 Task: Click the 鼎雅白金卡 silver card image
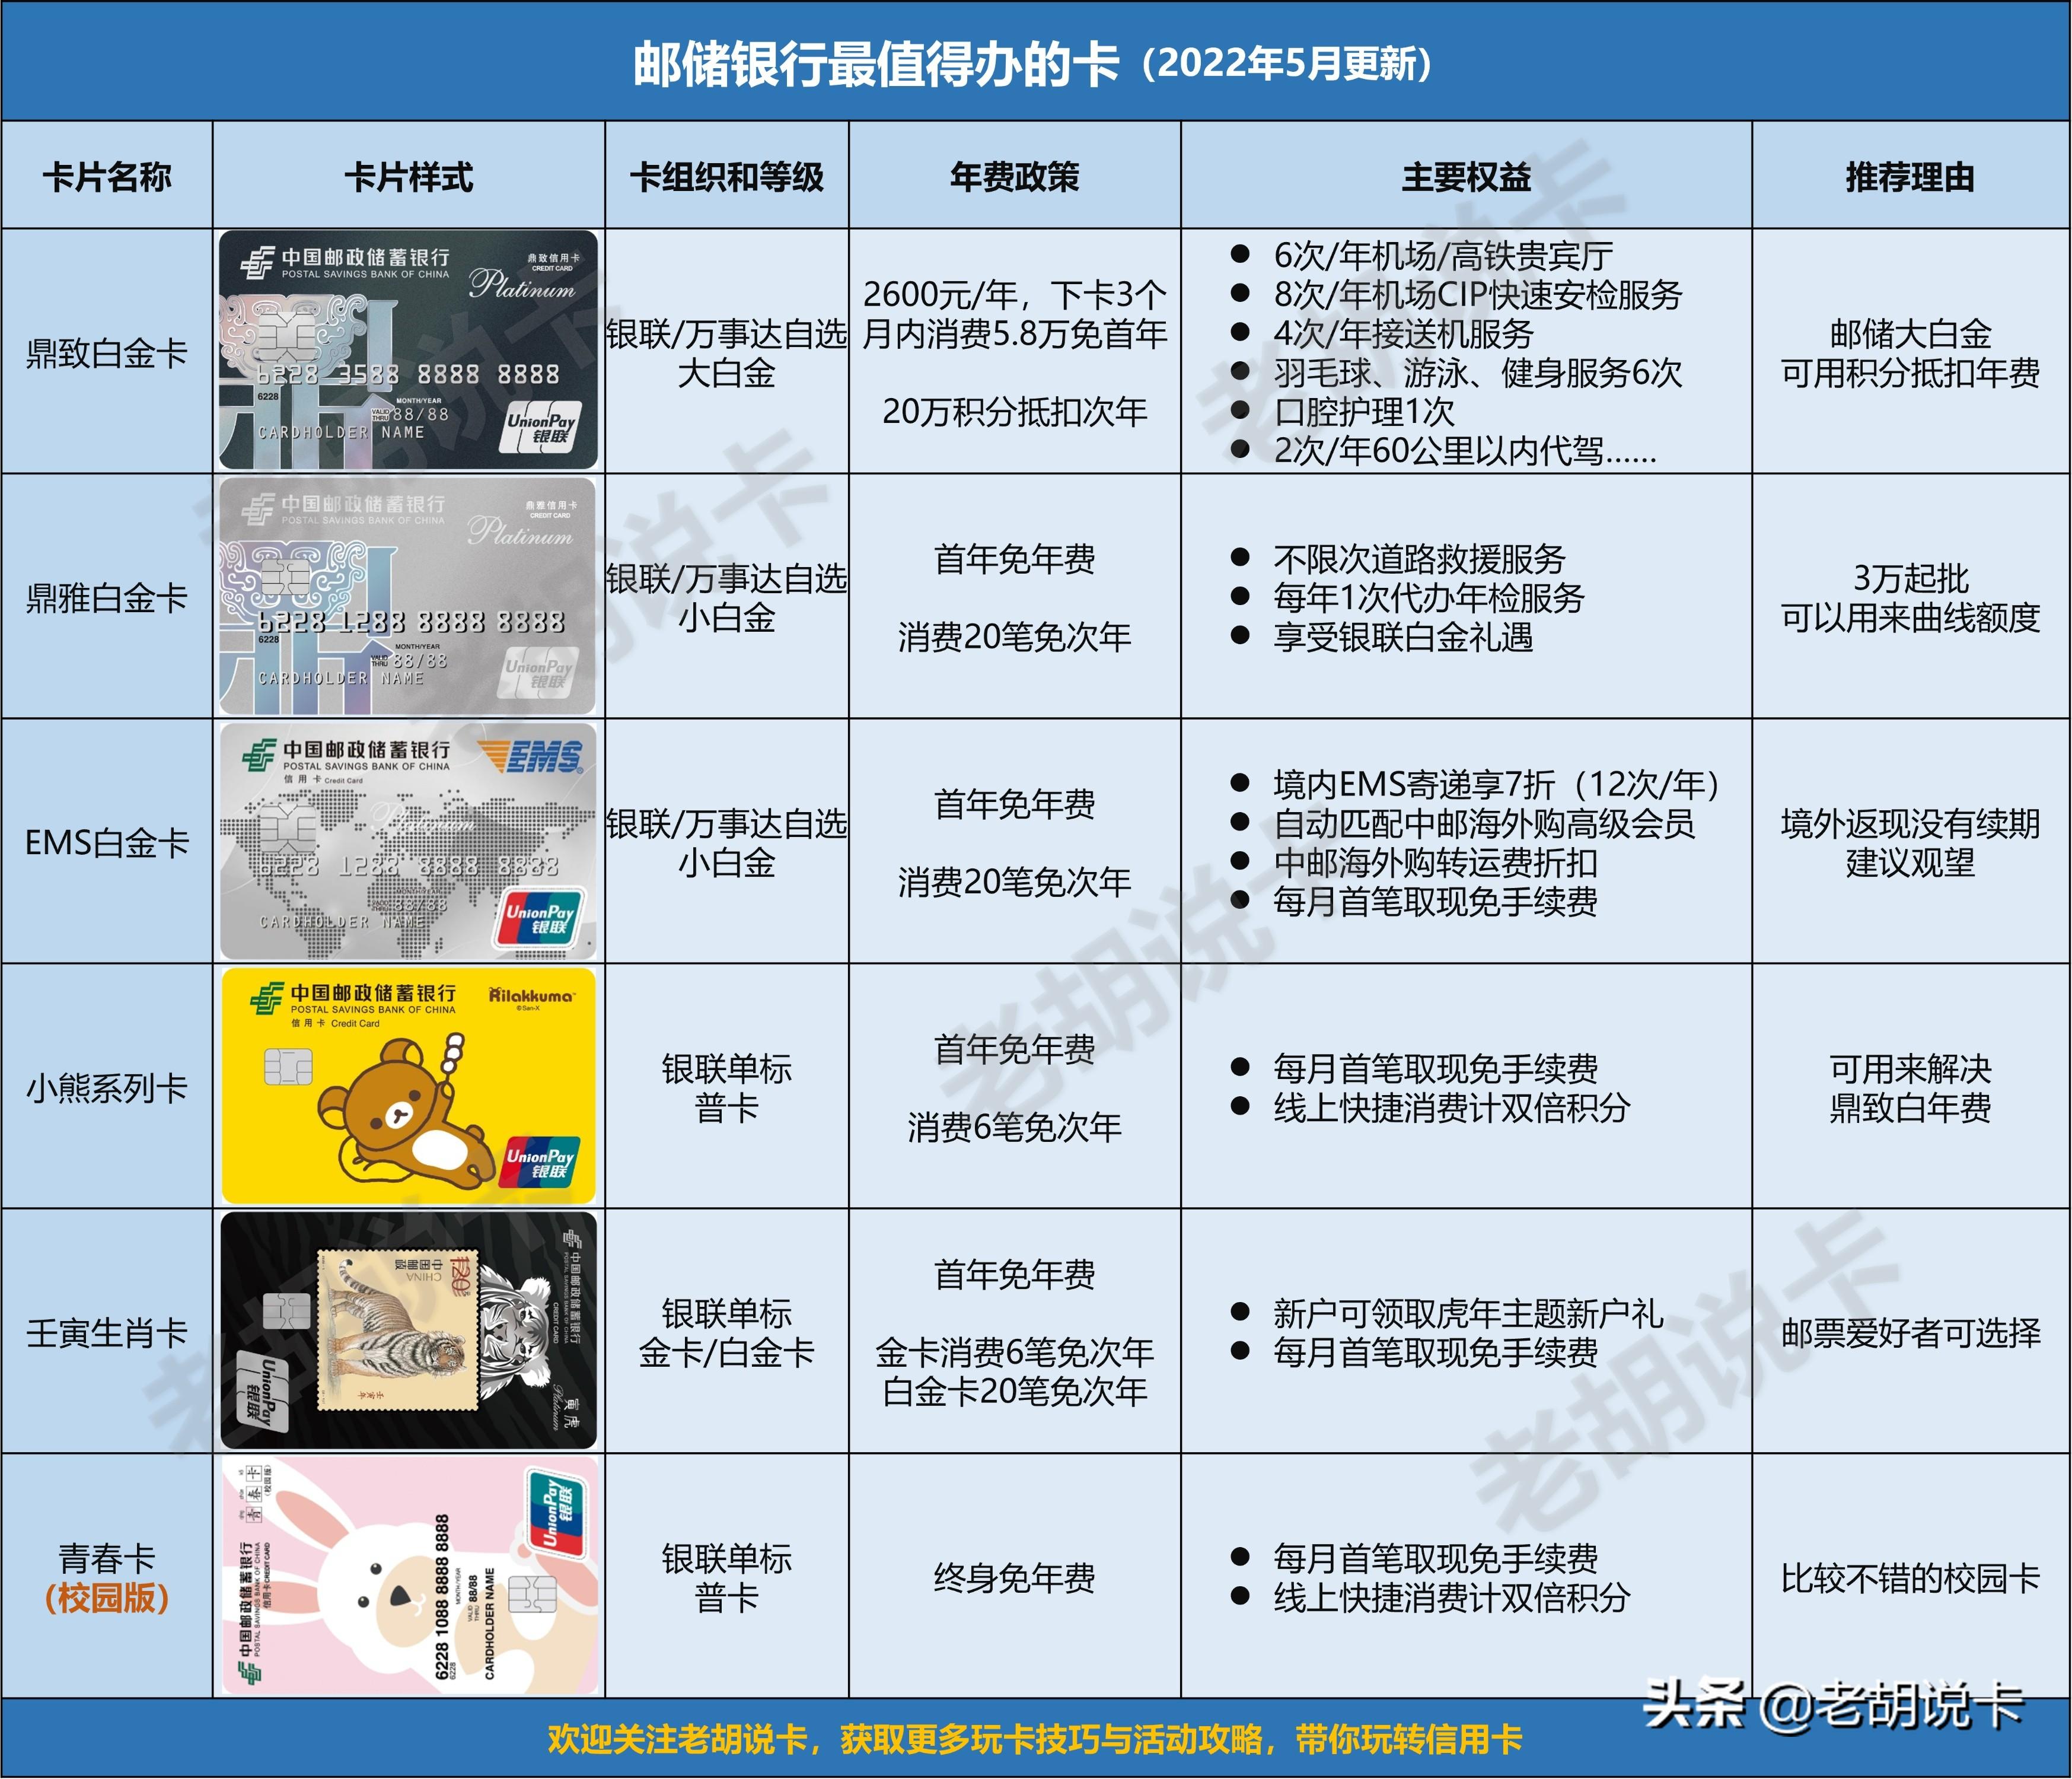[x=408, y=596]
